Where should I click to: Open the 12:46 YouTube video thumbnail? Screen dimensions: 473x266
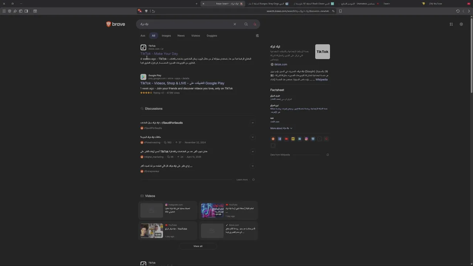(x=152, y=231)
